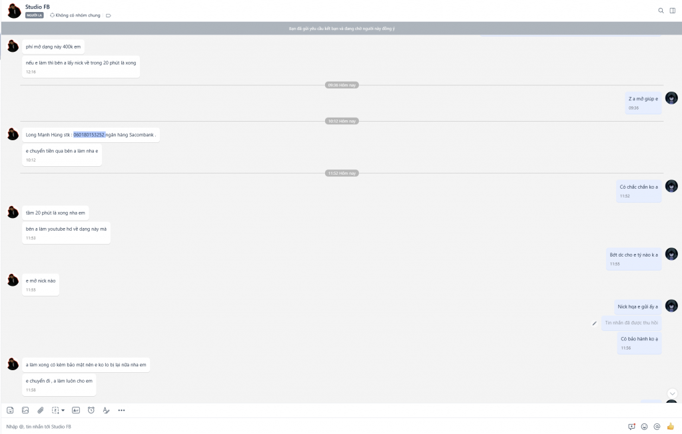This screenshot has height=434, width=682.
Task: Open the sticker picker in chat toolbar
Action: point(10,410)
